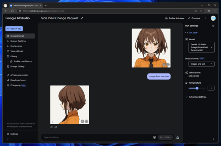Open Settings in sidebar

coord(14,134)
